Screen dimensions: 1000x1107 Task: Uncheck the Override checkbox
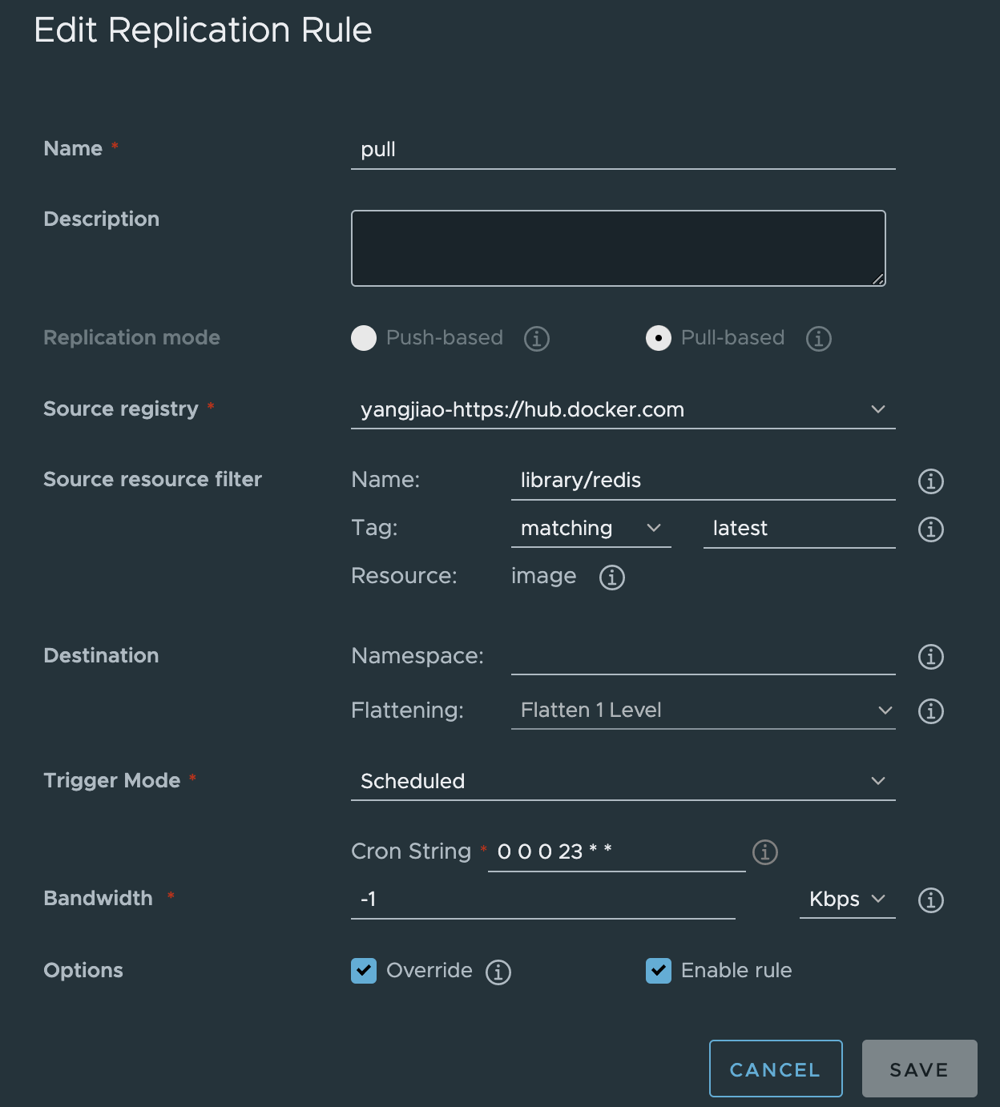coord(364,971)
